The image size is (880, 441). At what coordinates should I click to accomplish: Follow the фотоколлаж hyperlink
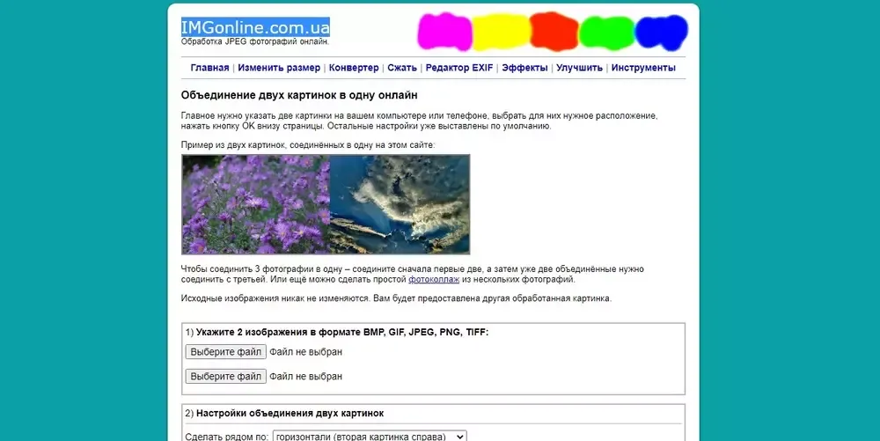434,279
